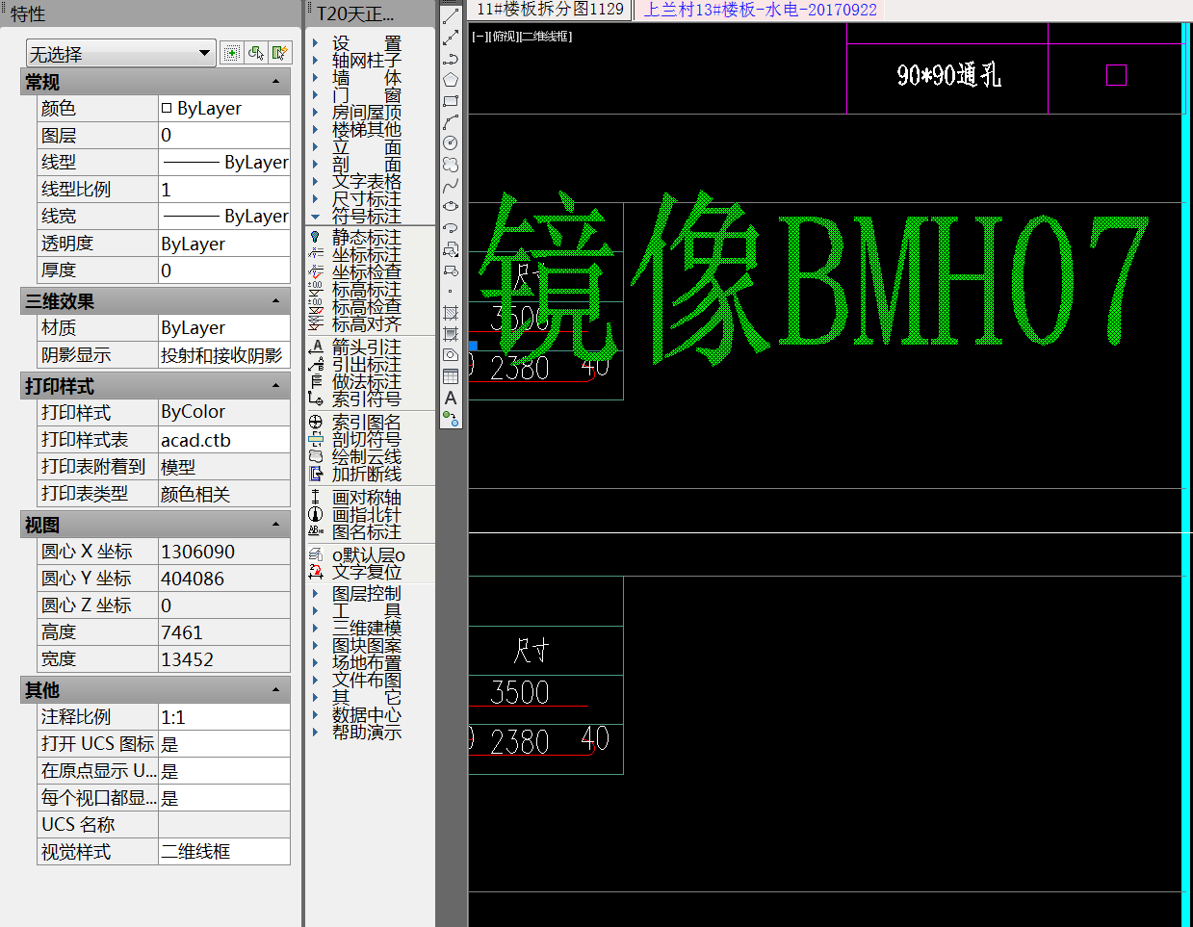Click the viewport [-] control

click(x=480, y=37)
